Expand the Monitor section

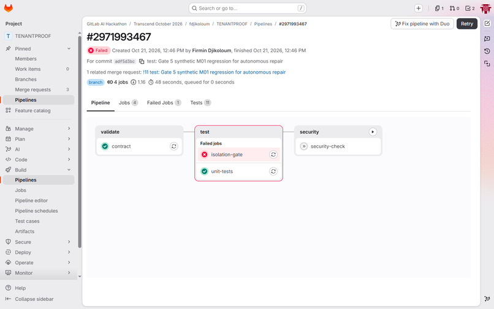pyautogui.click(x=39, y=273)
